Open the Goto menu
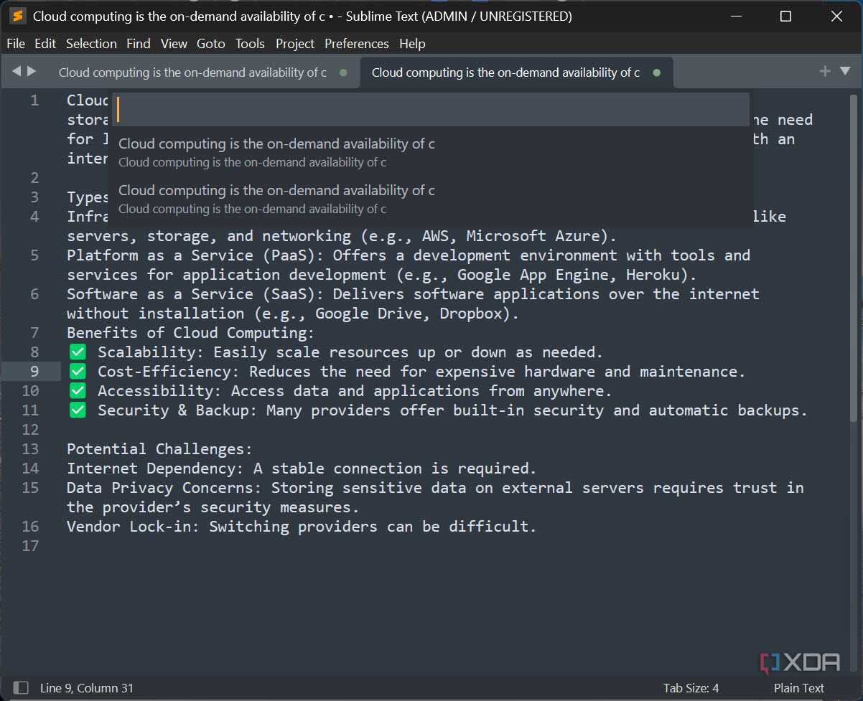The width and height of the screenshot is (863, 701). tap(211, 44)
